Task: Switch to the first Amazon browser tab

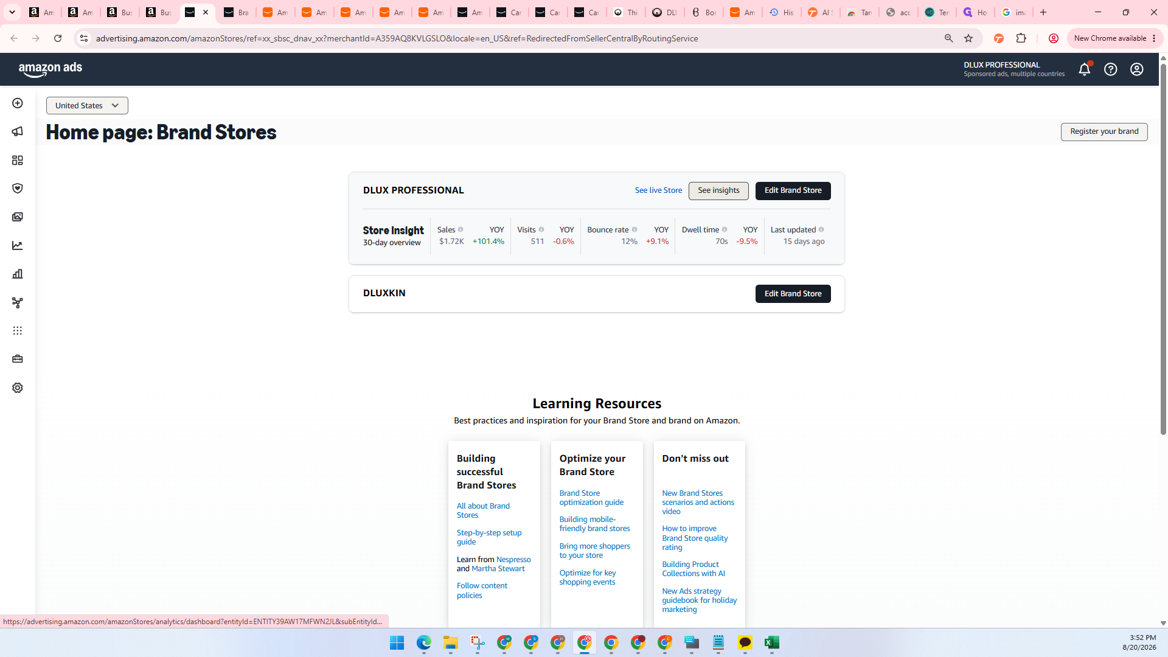Action: (43, 12)
